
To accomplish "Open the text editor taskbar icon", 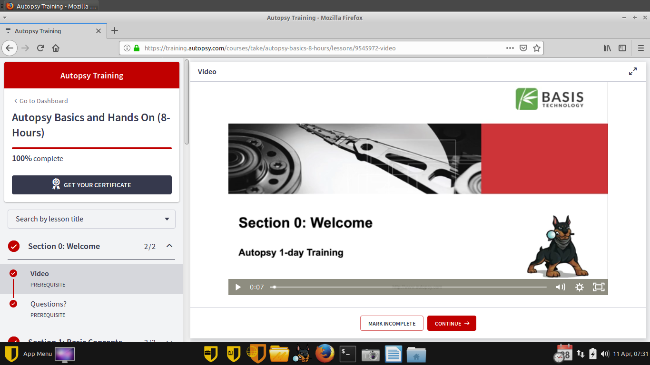I will (x=394, y=354).
